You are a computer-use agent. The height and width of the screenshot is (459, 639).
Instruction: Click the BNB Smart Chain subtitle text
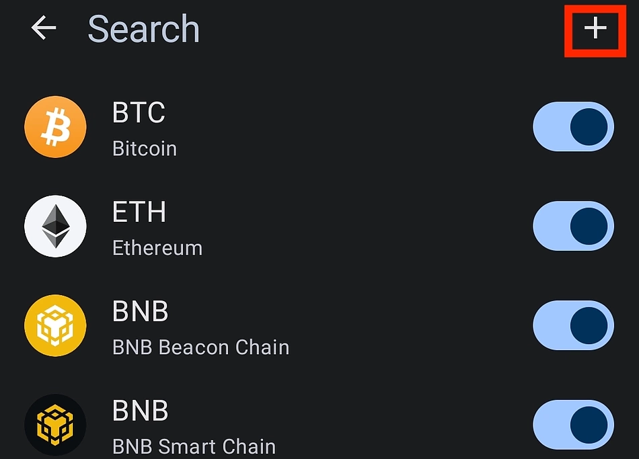pos(194,446)
